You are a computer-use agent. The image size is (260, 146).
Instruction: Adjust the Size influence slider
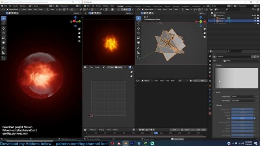(x=242, y=118)
